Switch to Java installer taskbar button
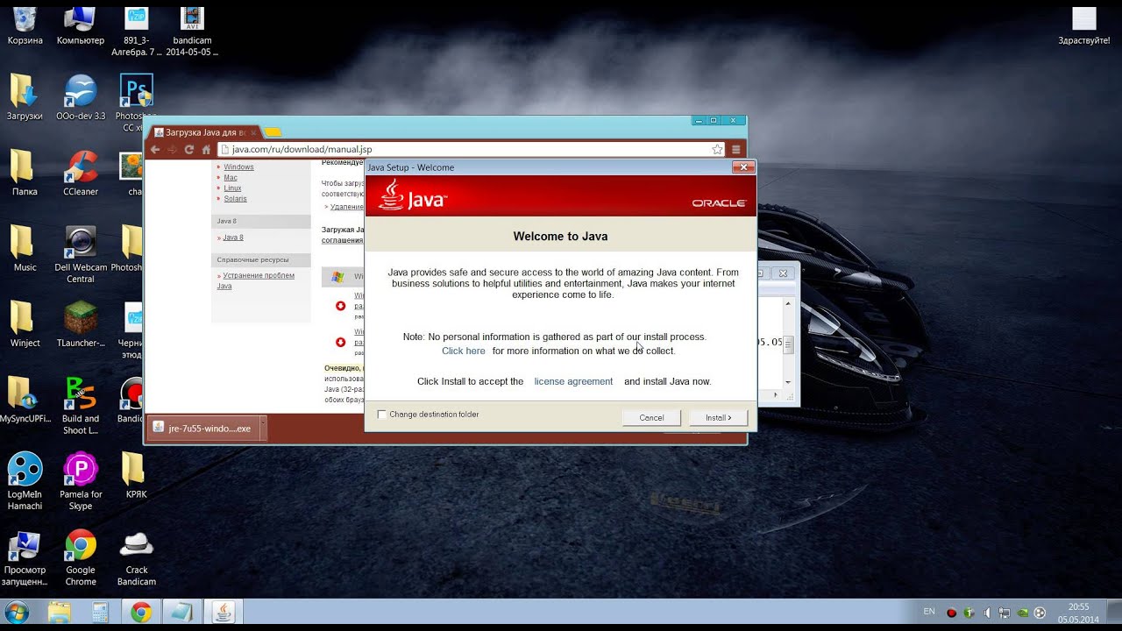The width and height of the screenshot is (1122, 631). 224,612
